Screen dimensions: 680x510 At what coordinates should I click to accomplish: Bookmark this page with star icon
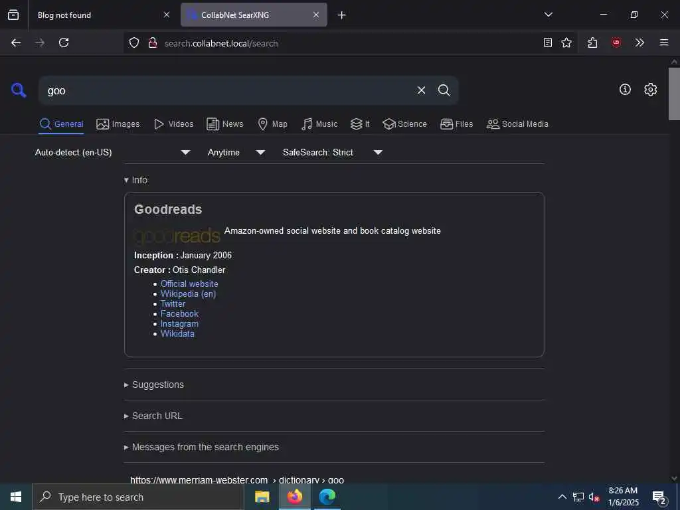click(566, 42)
